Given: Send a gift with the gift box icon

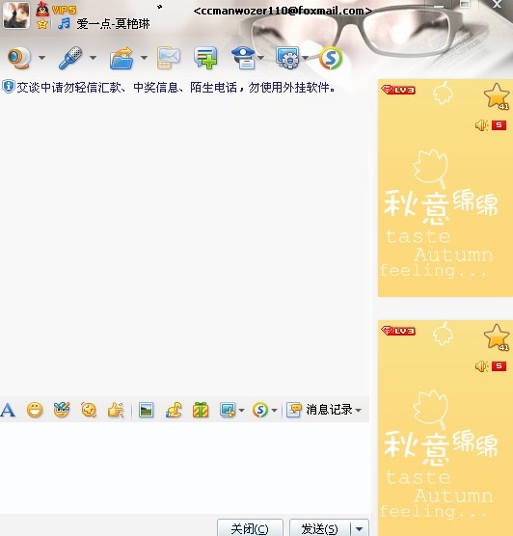Looking at the screenshot, I should pyautogui.click(x=201, y=410).
